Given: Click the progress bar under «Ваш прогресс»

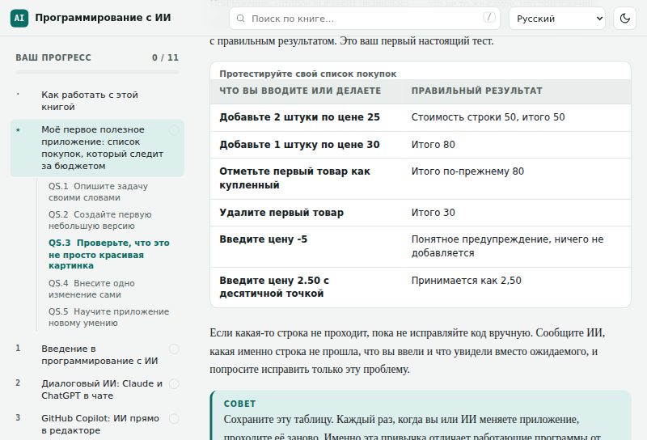Looking at the screenshot, I should click(x=97, y=72).
